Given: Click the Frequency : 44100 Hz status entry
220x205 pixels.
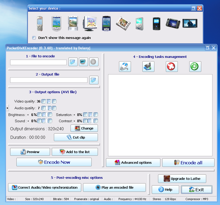Looking at the screenshot, I should 132,199.
